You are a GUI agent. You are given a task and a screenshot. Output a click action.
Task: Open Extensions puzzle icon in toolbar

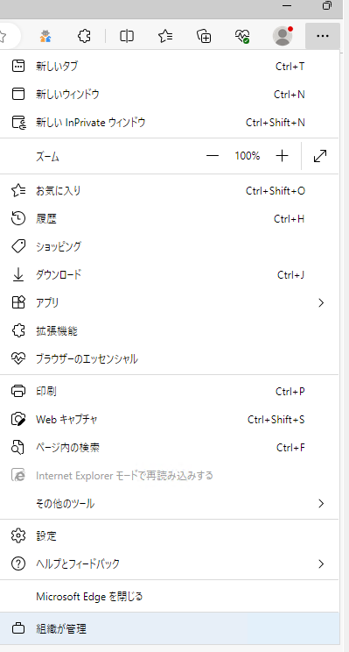coord(84,36)
